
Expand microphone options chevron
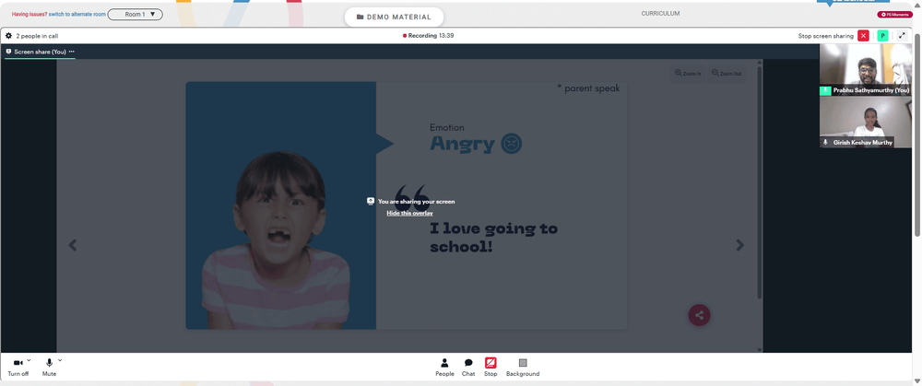(60, 361)
